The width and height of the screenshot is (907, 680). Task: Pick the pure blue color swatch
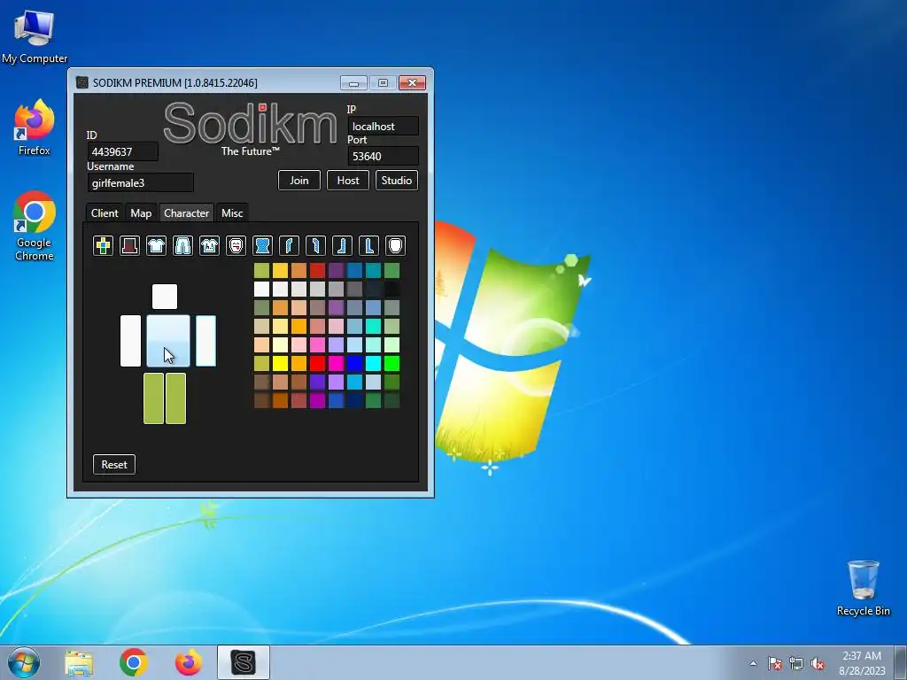354,363
